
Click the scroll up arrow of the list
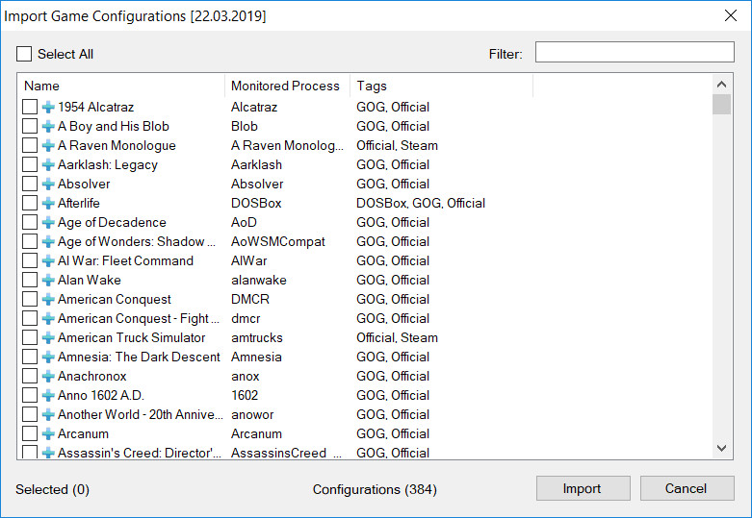pos(721,85)
